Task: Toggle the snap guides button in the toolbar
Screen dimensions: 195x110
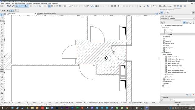Action: coord(21,6)
